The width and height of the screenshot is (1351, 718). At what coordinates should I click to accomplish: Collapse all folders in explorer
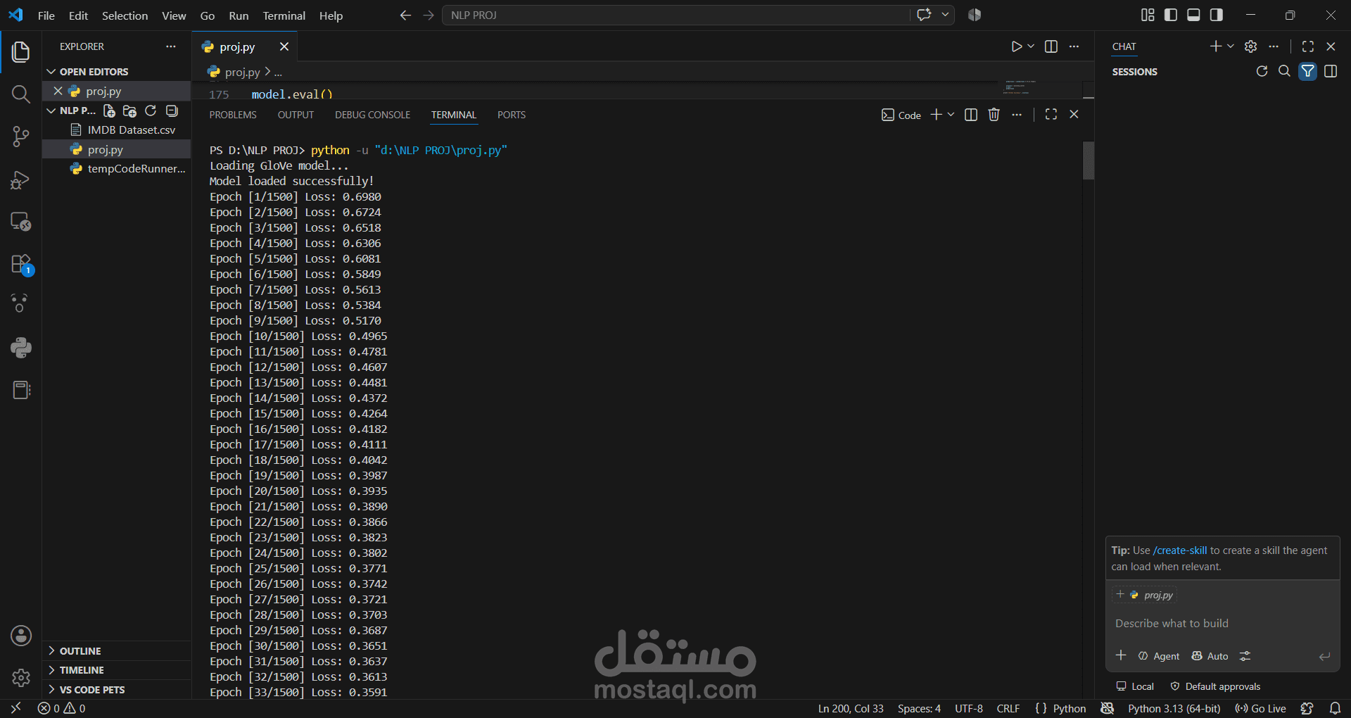[x=172, y=111]
